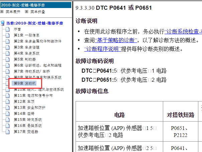This screenshot has height=152, width=202.
Task: Click the page icon for 第12章 车顶
Action: [x=8, y=101]
